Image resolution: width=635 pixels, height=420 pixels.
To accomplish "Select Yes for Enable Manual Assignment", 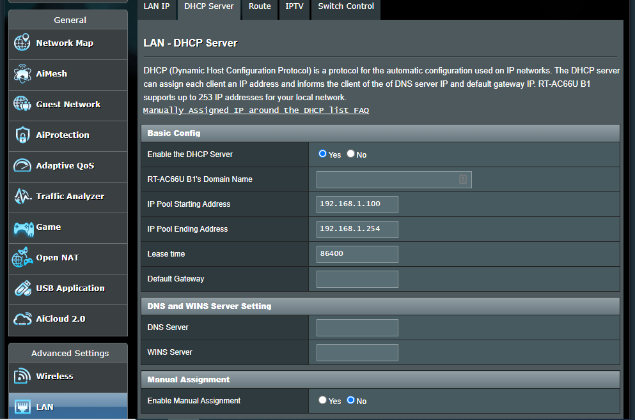I will [x=322, y=400].
